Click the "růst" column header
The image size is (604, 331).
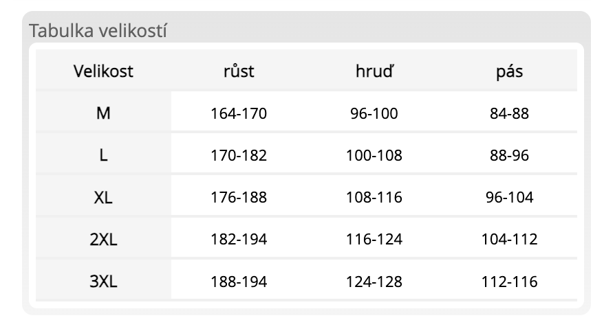239,71
